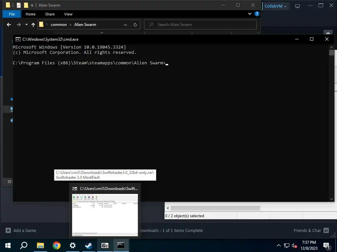Open recent locations dropdown arrow

(26, 25)
